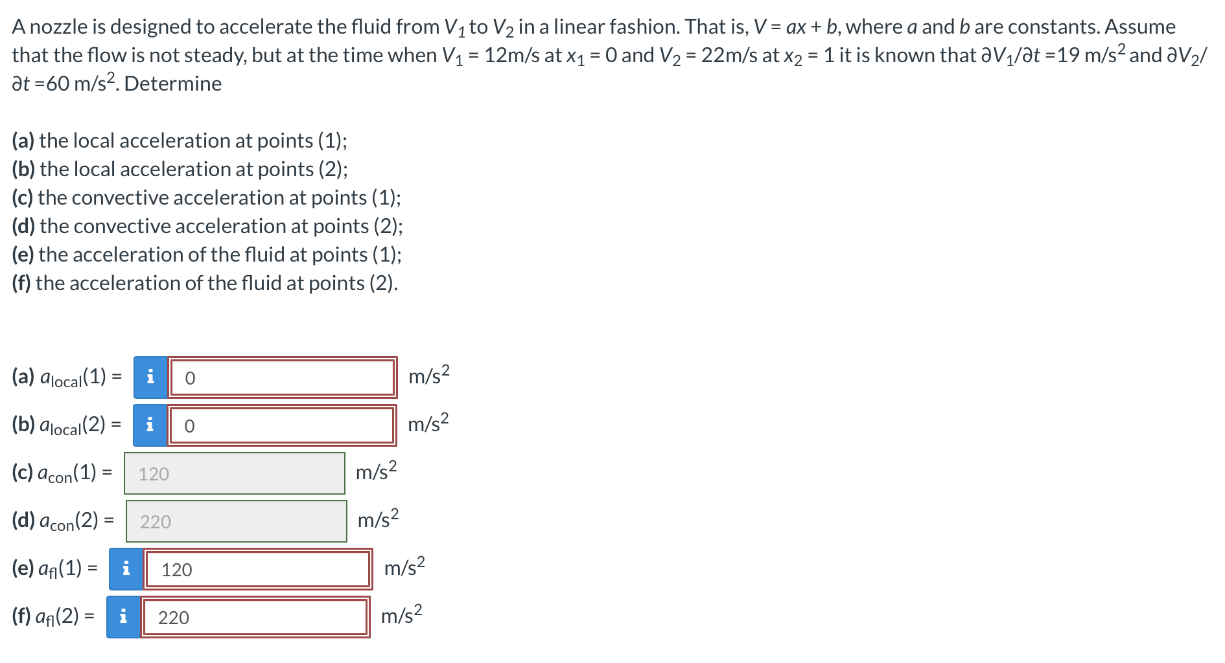
Task: Click the (f) a_fl(2) answer label
Action: (x=53, y=617)
